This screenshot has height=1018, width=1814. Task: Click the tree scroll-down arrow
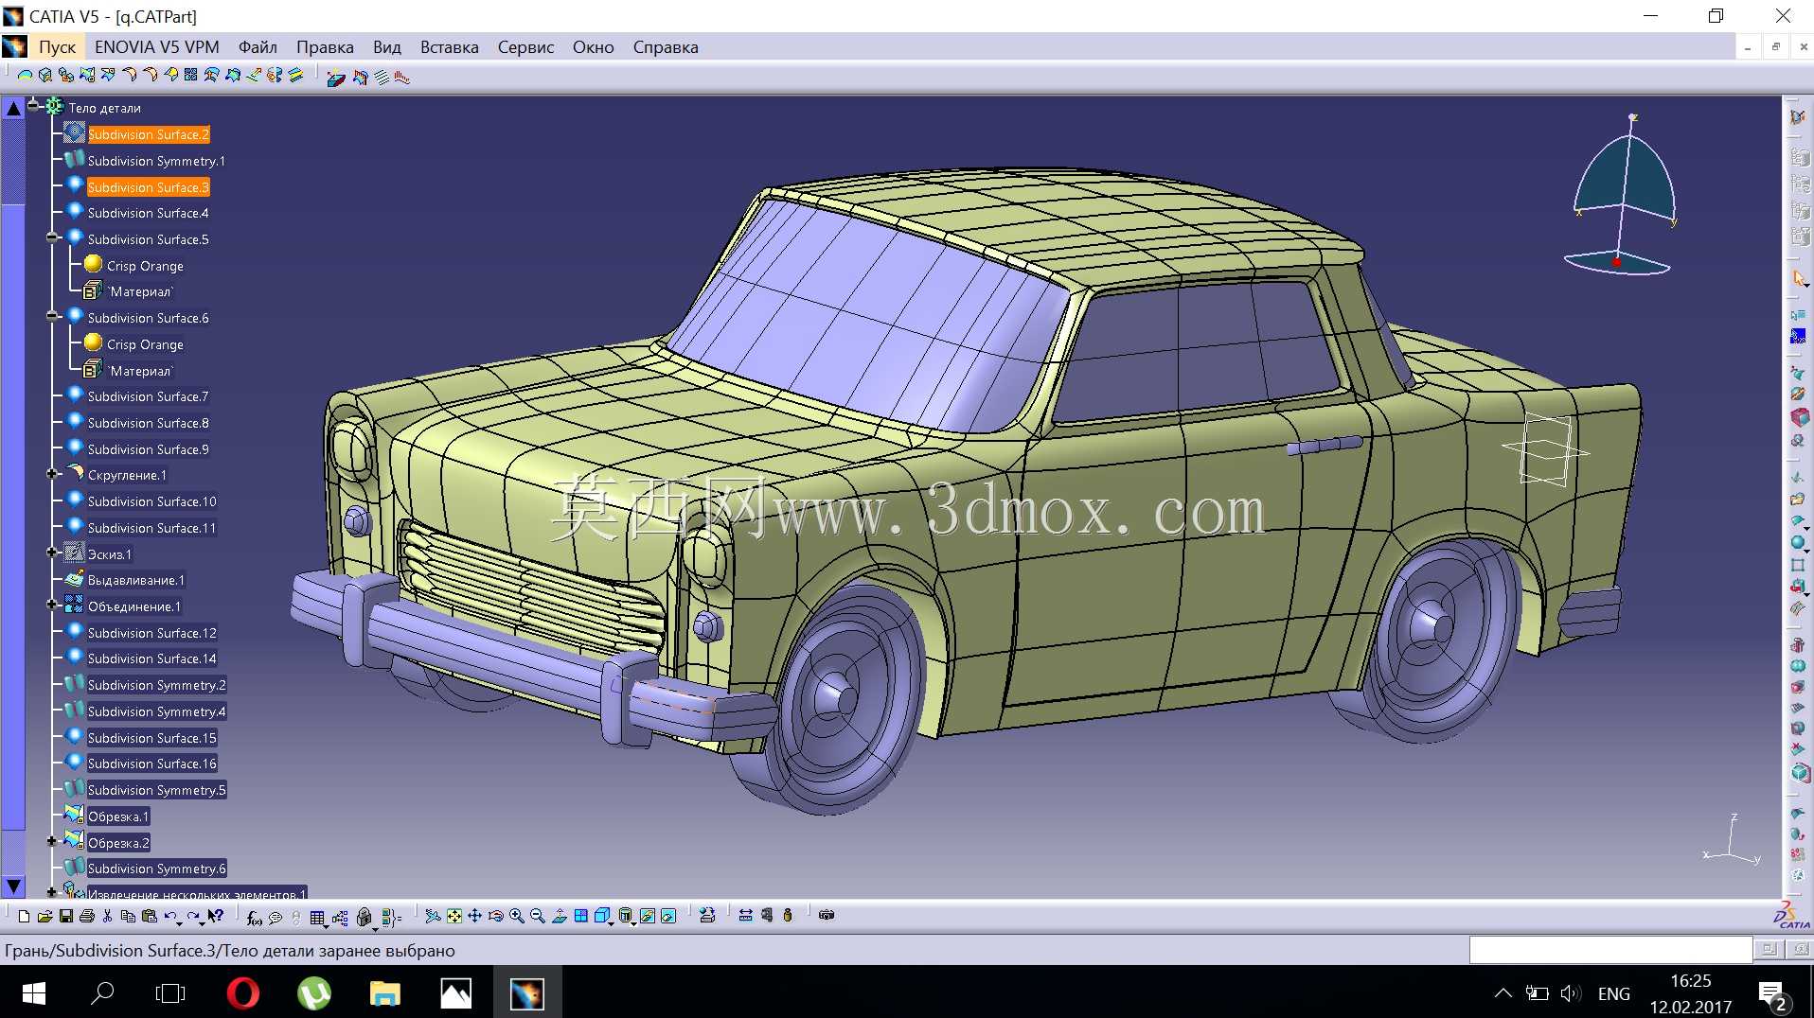pyautogui.click(x=13, y=886)
